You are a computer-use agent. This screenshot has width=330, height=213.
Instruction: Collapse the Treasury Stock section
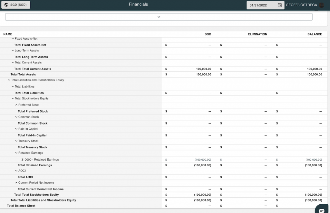[x=16, y=141]
